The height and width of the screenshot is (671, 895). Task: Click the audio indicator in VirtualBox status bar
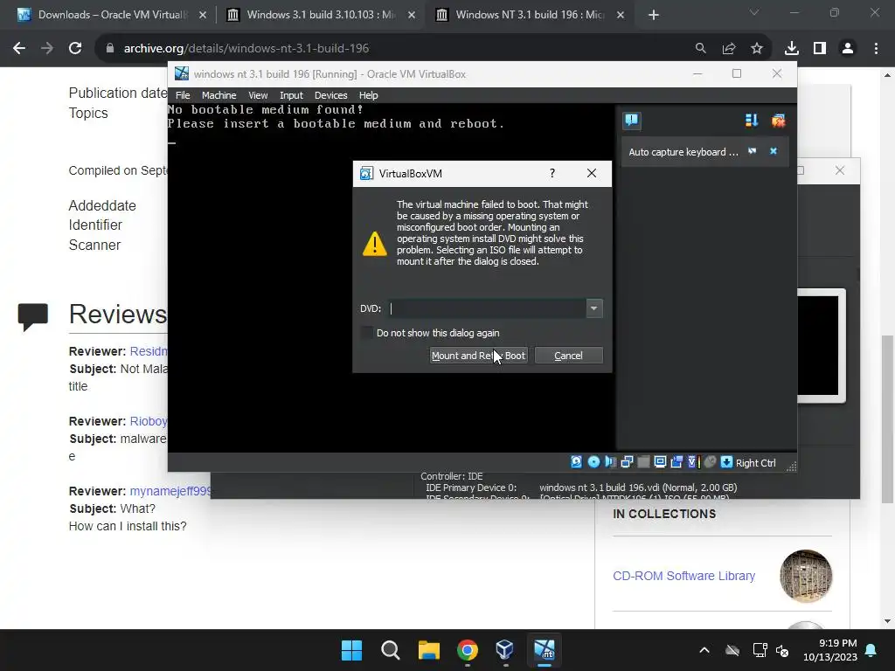[610, 462]
